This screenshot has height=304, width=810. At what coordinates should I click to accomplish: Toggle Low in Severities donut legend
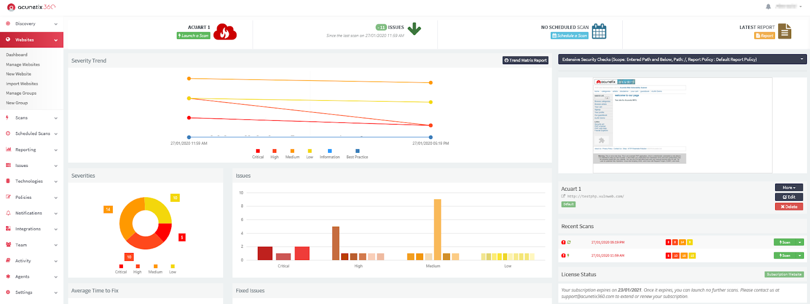(173, 269)
